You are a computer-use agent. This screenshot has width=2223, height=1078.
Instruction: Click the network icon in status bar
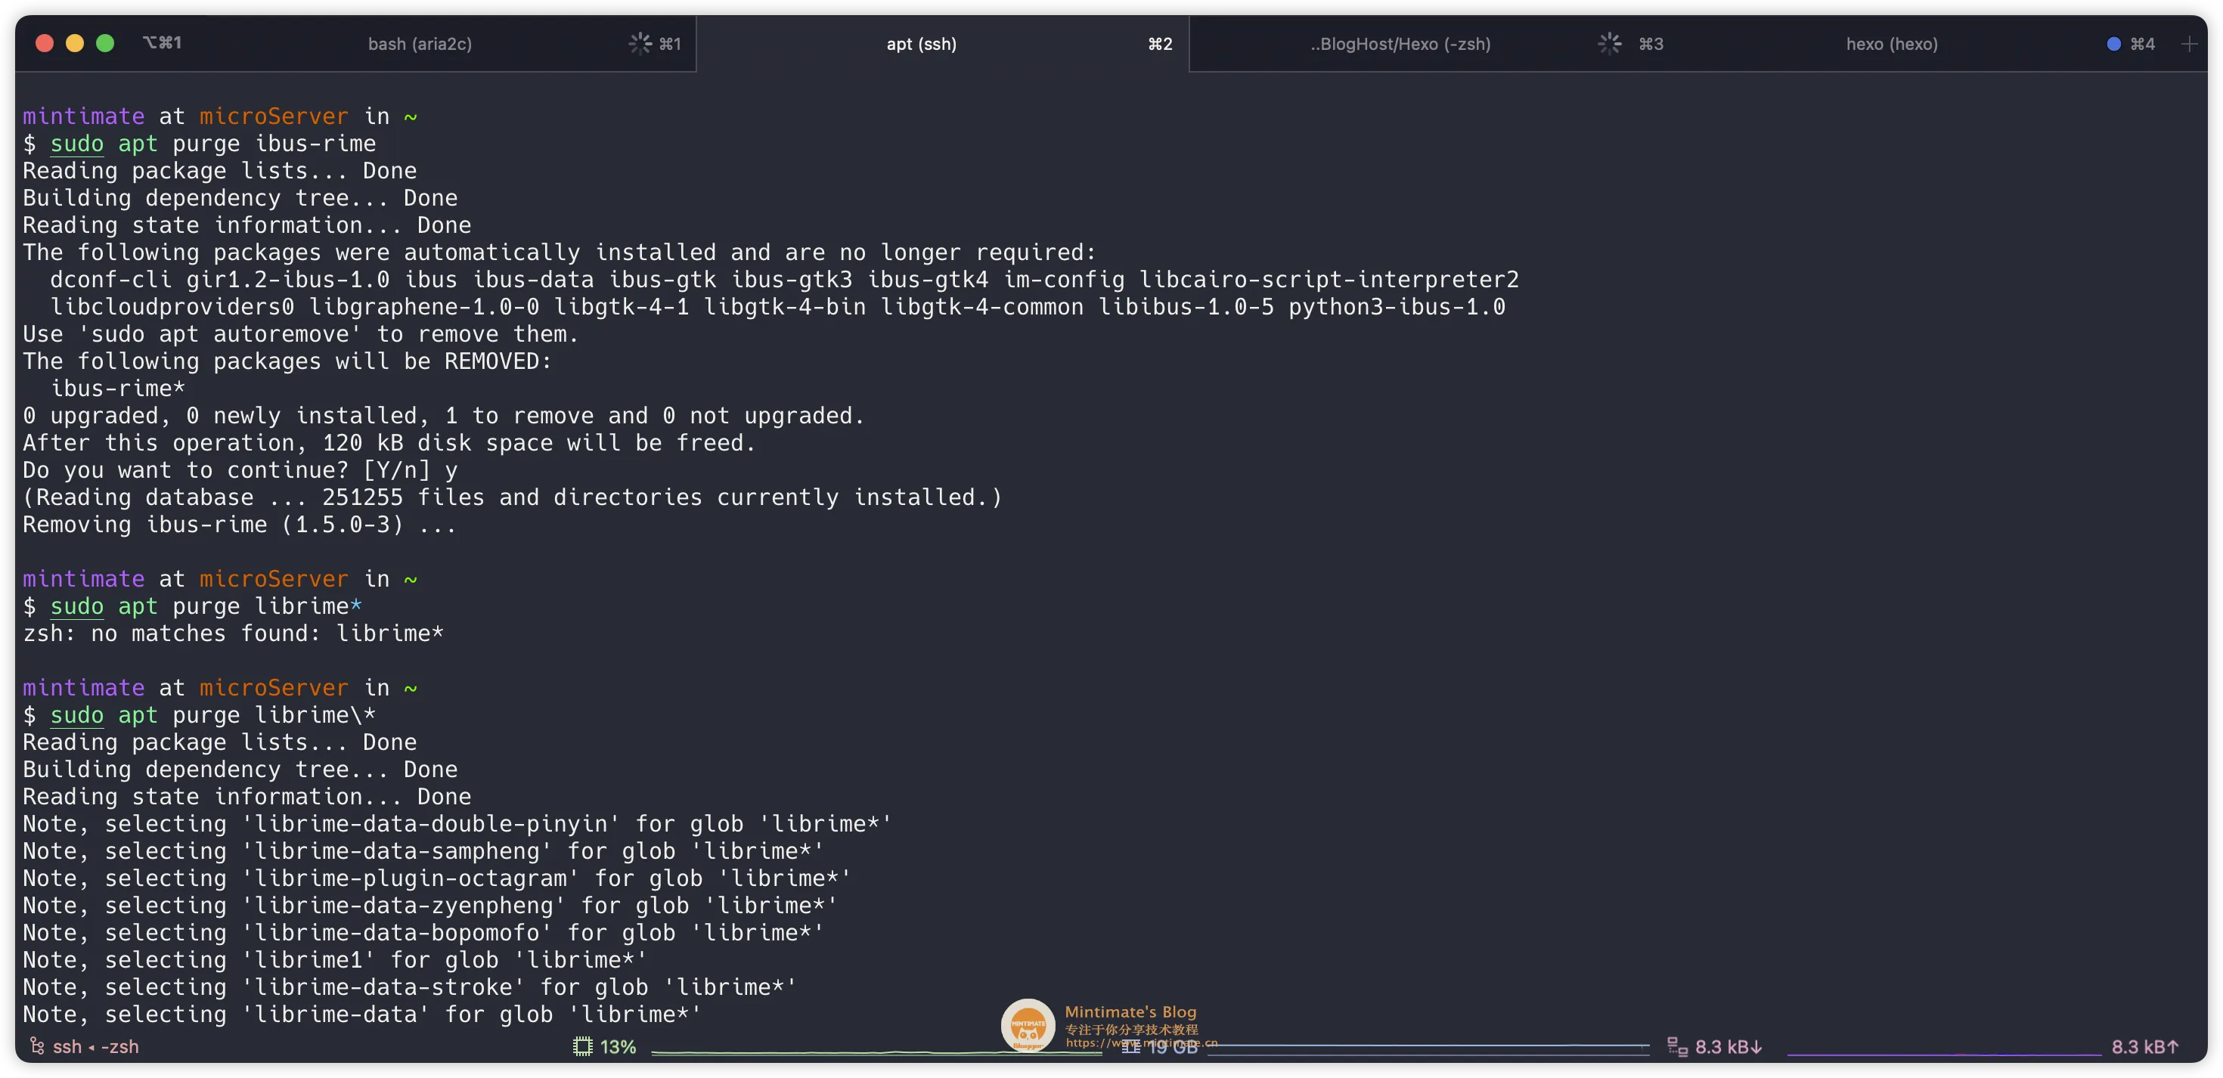1677,1046
